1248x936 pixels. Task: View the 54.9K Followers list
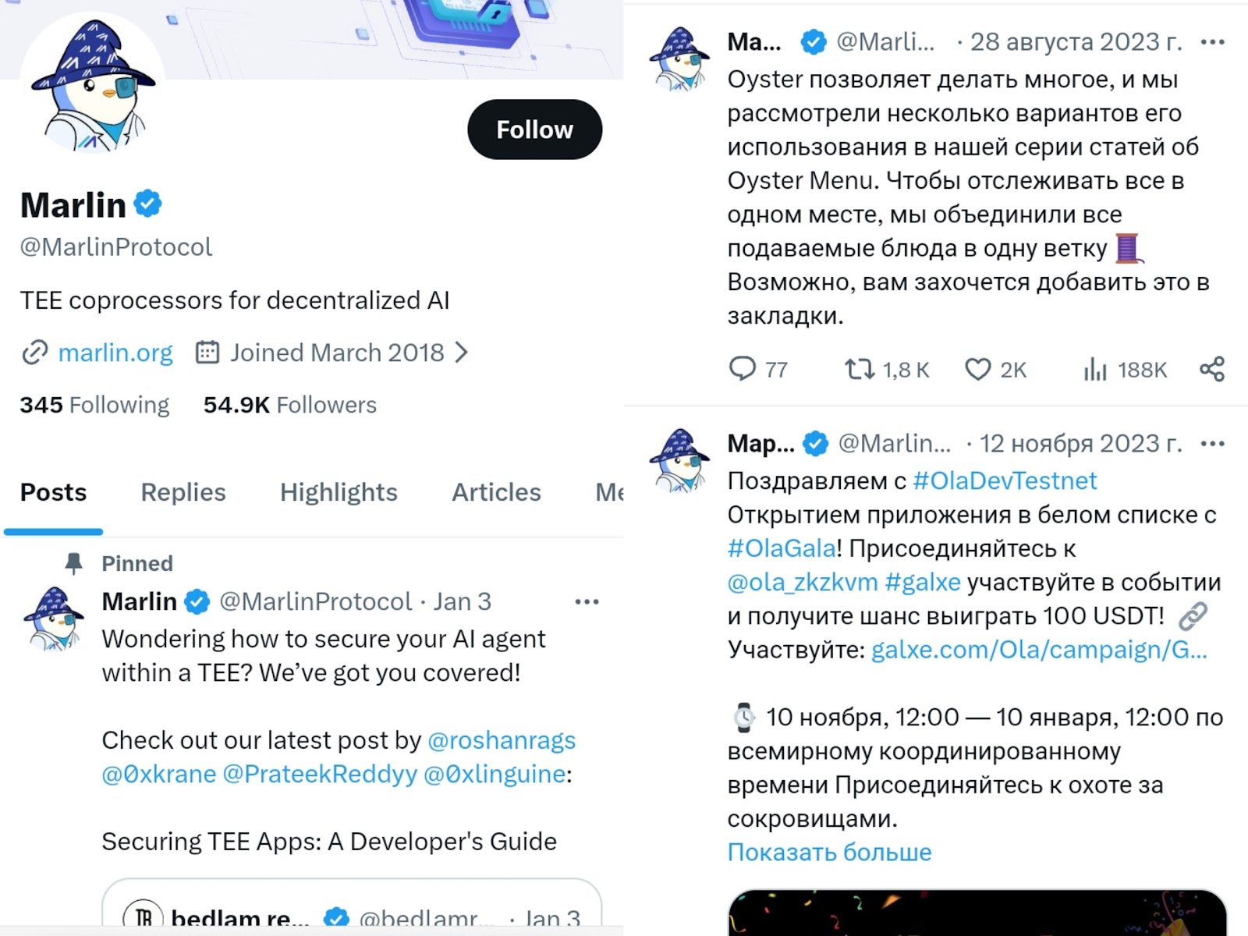coord(289,405)
